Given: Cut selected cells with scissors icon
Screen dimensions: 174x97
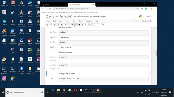Looking at the screenshot, I should click(55, 25).
